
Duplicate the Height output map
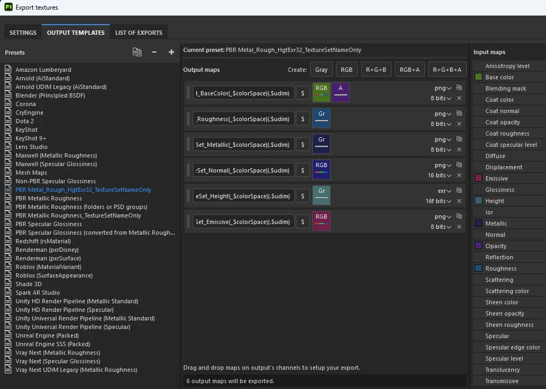[x=459, y=191]
